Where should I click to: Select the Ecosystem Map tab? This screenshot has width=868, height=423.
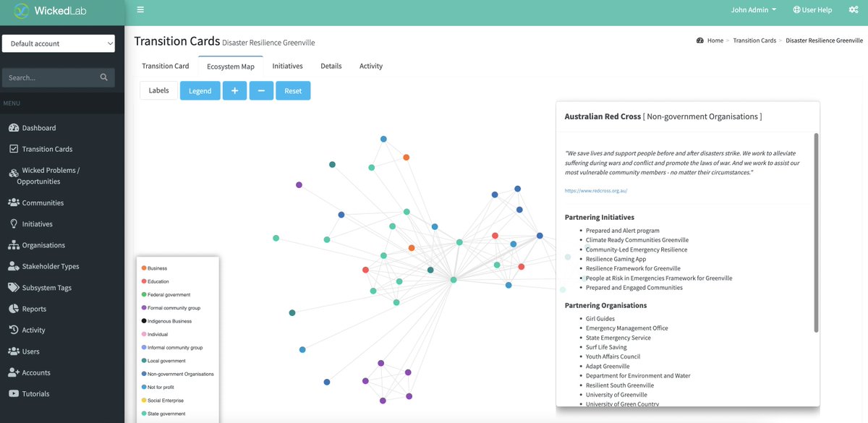click(231, 66)
